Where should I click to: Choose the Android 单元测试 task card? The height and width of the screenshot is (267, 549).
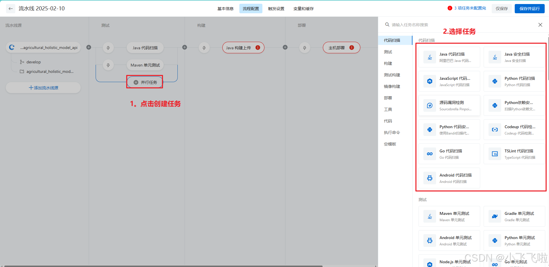[449, 241]
